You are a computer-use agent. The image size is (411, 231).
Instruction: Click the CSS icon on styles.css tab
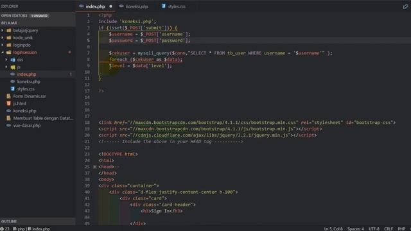(163, 6)
